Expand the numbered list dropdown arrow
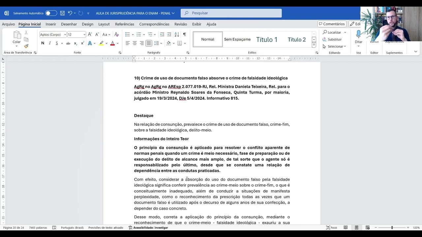 pyautogui.click(x=144, y=35)
